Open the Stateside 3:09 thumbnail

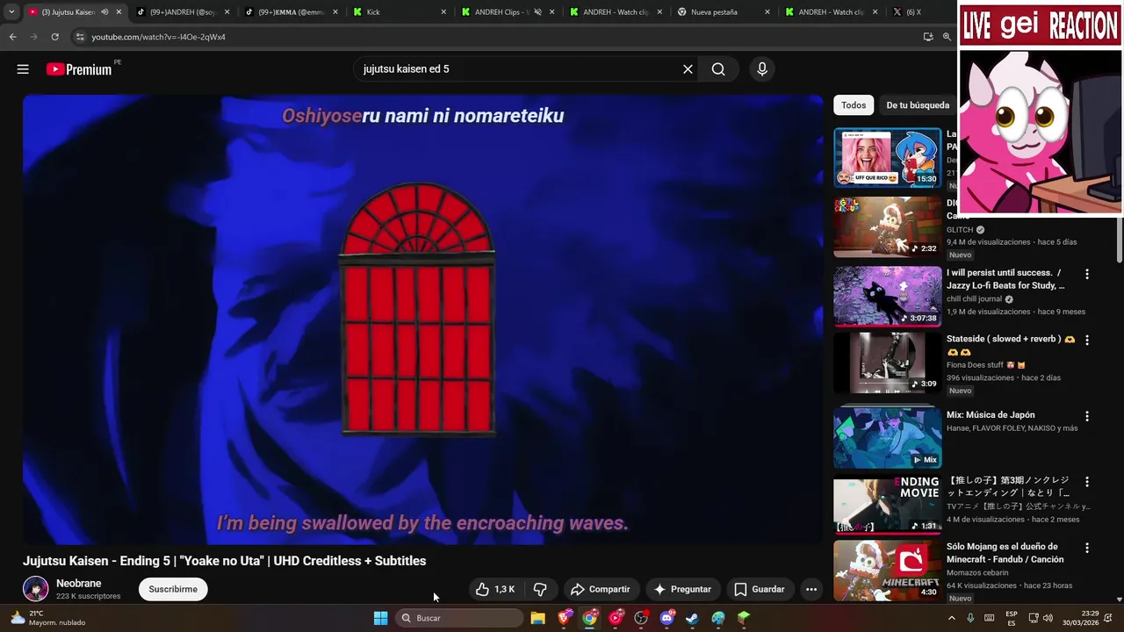click(x=887, y=362)
